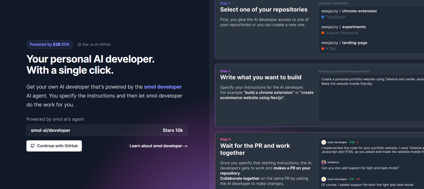
Task: Click first smol-developer avatar in PR thread
Action: [x=324, y=142]
